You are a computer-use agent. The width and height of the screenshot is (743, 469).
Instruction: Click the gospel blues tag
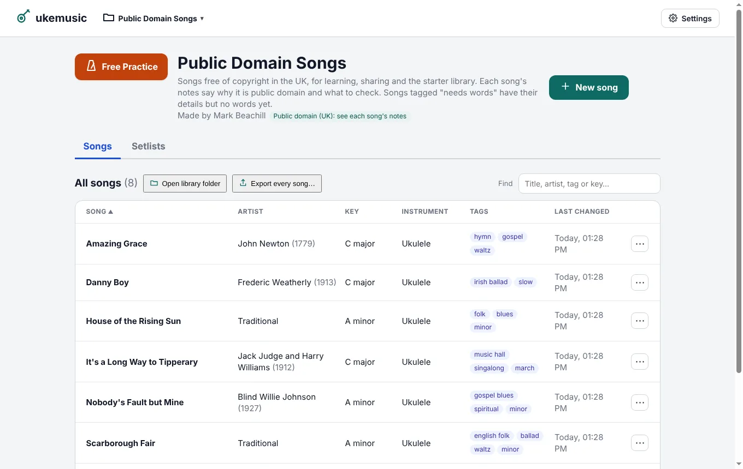(x=494, y=395)
